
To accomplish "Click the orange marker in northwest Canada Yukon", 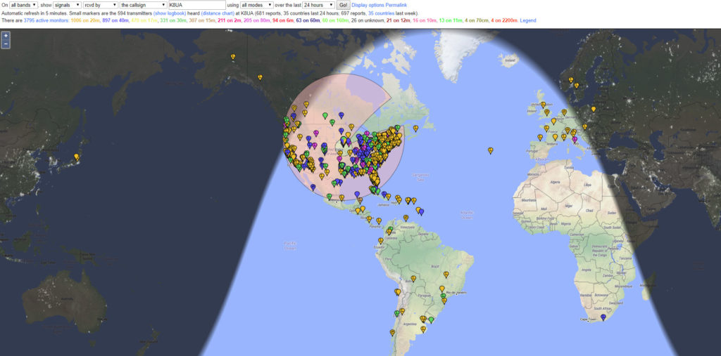I will (x=261, y=77).
